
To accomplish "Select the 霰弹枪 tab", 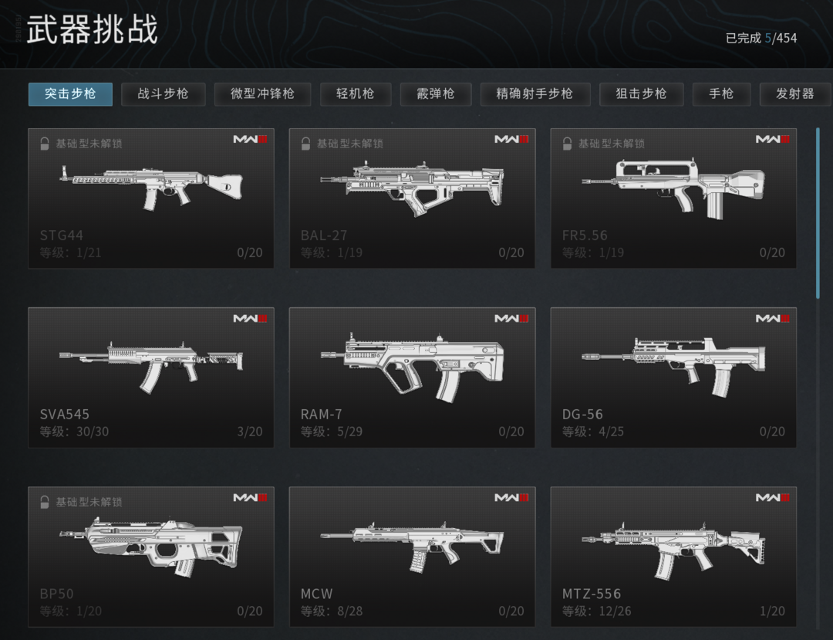I will coord(436,94).
